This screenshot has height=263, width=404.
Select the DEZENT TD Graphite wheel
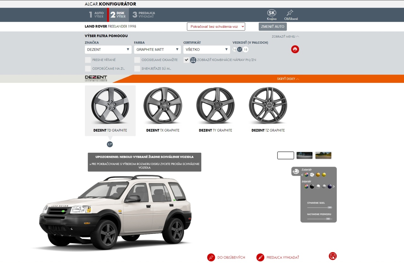pos(110,111)
